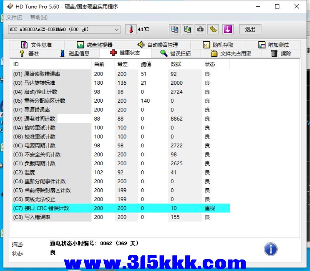
Task: Click the HD Tune Pro title bar app icon
Action: [10, 6]
